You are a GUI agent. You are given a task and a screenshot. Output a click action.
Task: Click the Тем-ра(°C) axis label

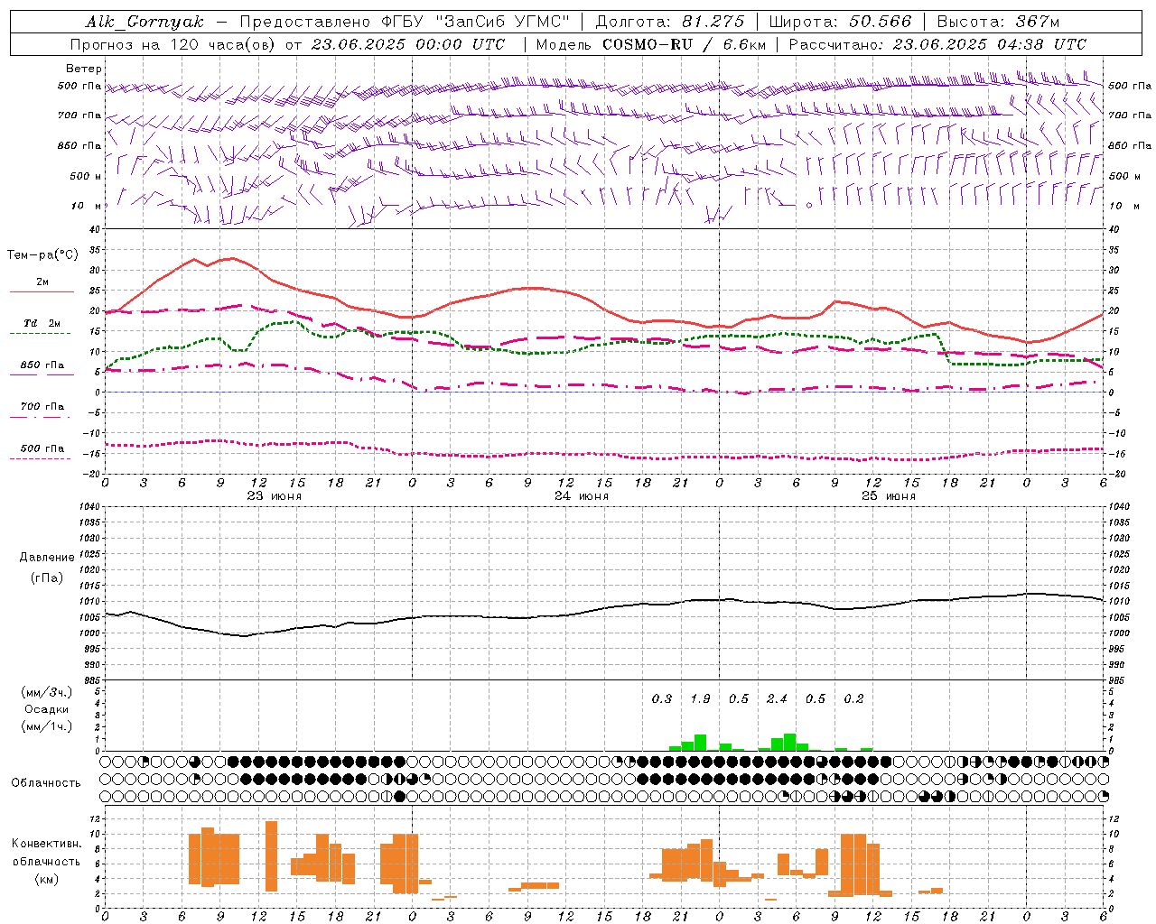coord(42,255)
